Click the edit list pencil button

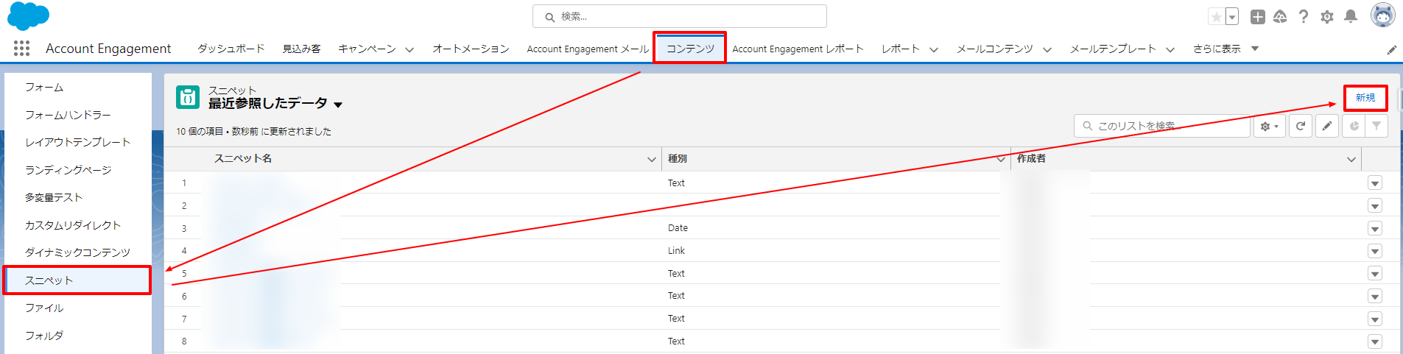(1327, 126)
